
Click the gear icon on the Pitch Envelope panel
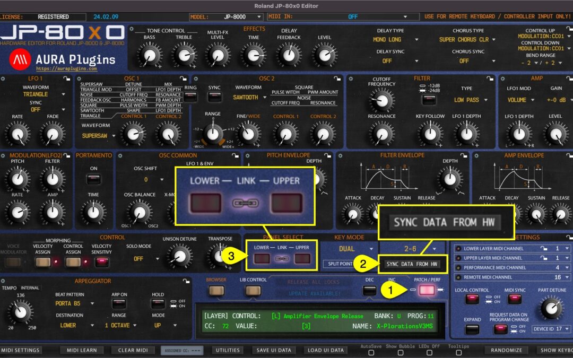[x=247, y=155]
